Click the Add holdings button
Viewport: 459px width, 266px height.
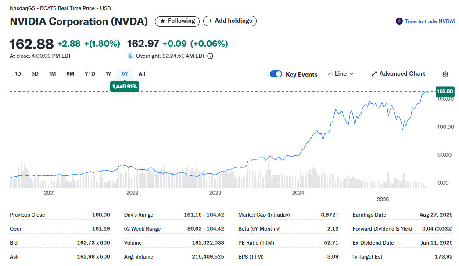[x=230, y=21]
